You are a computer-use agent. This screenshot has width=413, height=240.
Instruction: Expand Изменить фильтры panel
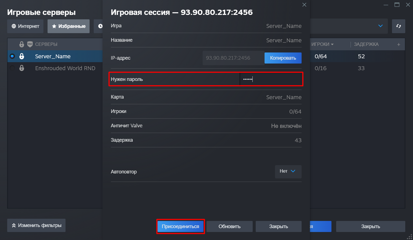(36, 225)
